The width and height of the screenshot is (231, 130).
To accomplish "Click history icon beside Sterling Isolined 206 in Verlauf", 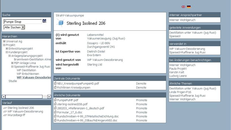I will (x=5, y=108).
